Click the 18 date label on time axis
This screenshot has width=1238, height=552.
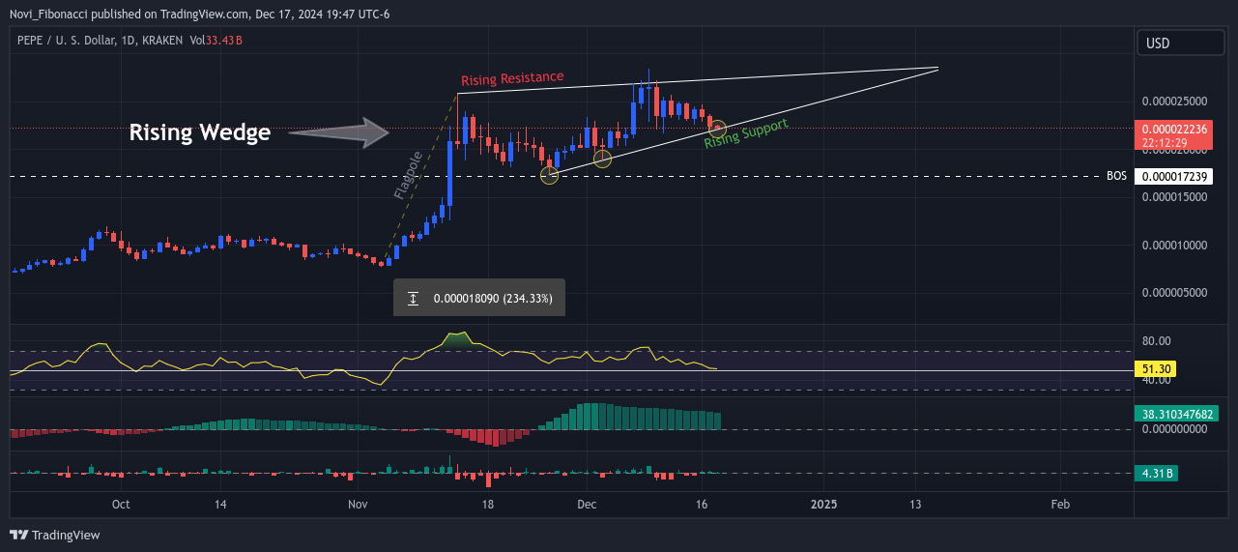tap(488, 505)
